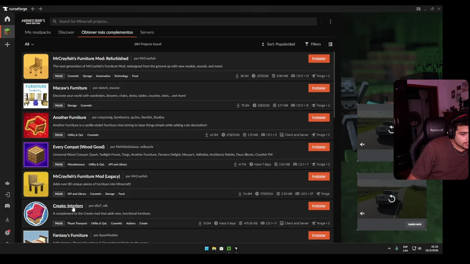Click Player Transport tag on Create: Interiors
This screenshot has height=264, width=470.
pos(77,223)
